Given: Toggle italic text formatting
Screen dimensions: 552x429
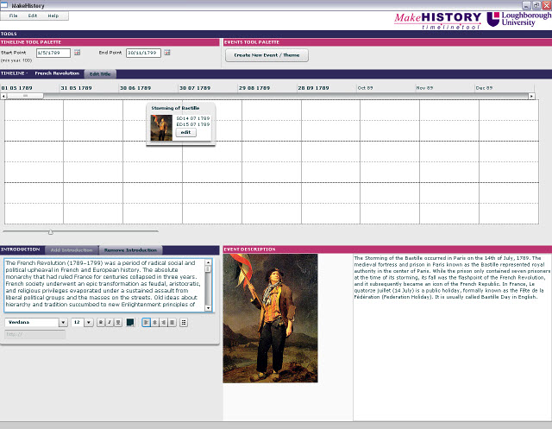Looking at the screenshot, I should pyautogui.click(x=109, y=322).
